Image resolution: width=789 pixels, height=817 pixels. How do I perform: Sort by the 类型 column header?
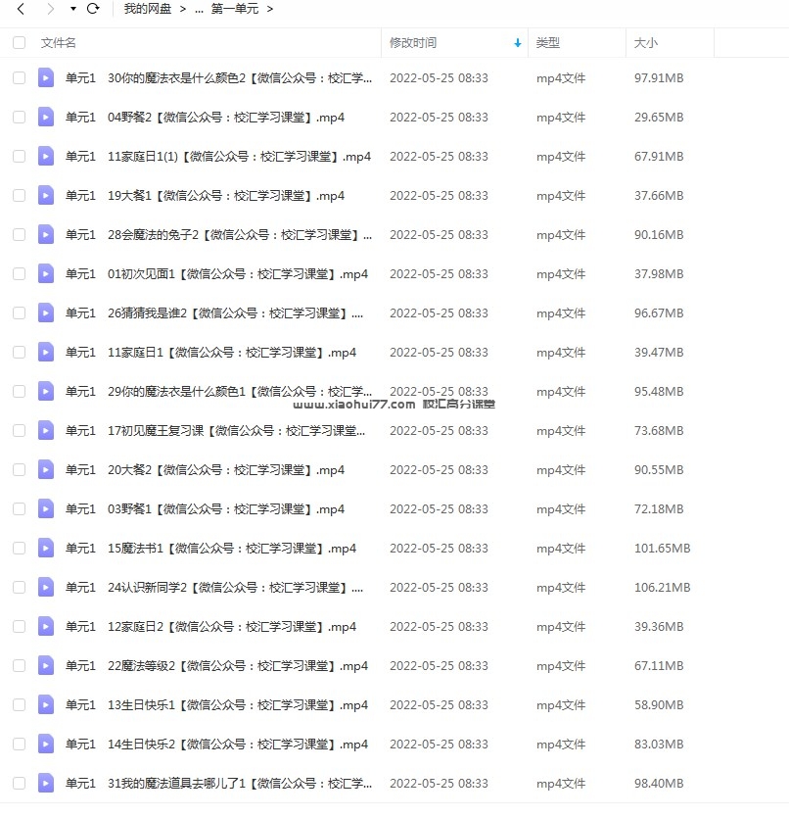pos(548,43)
